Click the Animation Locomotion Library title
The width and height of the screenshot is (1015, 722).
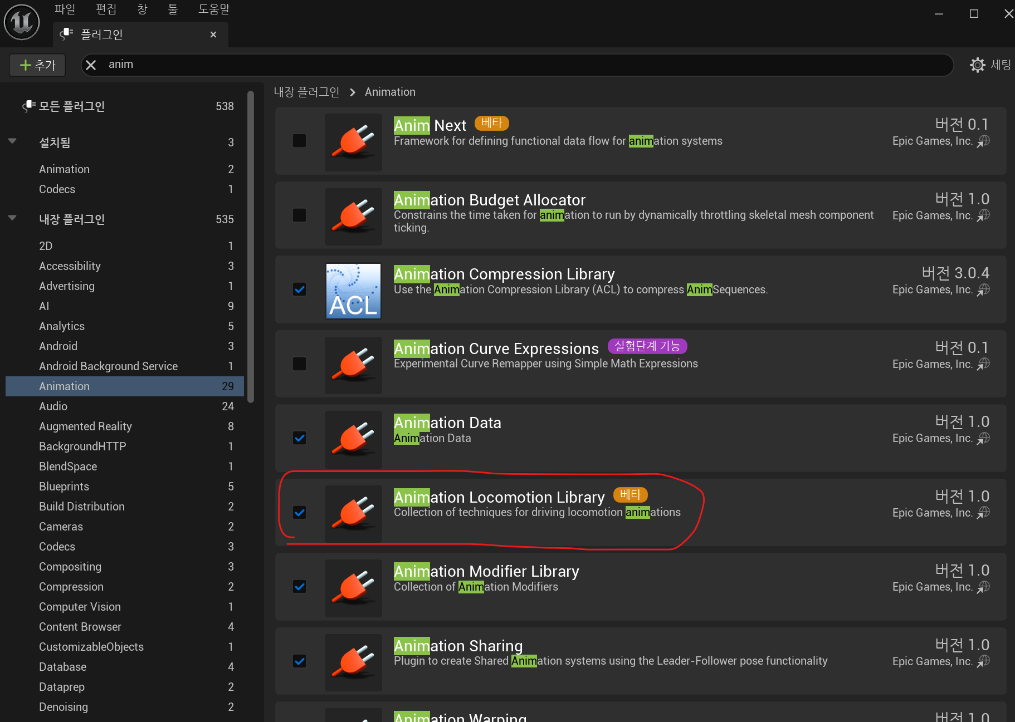point(499,497)
